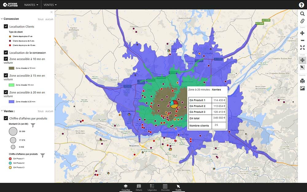Click the large pie chart at Nantes center
Image resolution: width=307 pixels, height=192 pixels.
pos(174,104)
